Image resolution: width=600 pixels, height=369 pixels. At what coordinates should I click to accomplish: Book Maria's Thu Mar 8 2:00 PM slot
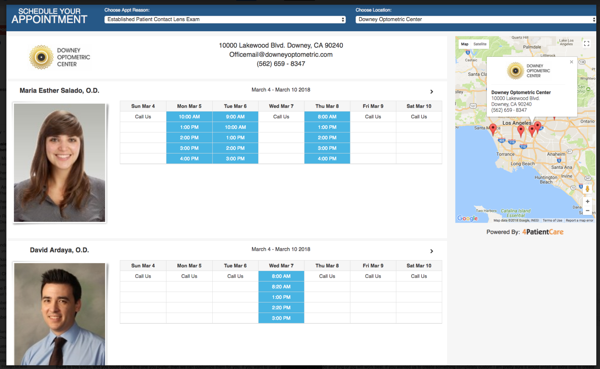(327, 137)
